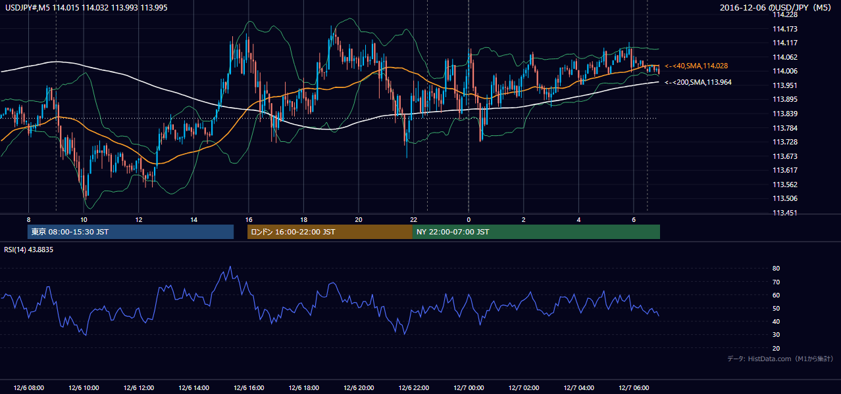Click the 12/7 04:00 time label
The height and width of the screenshot is (394, 841).
(x=578, y=388)
